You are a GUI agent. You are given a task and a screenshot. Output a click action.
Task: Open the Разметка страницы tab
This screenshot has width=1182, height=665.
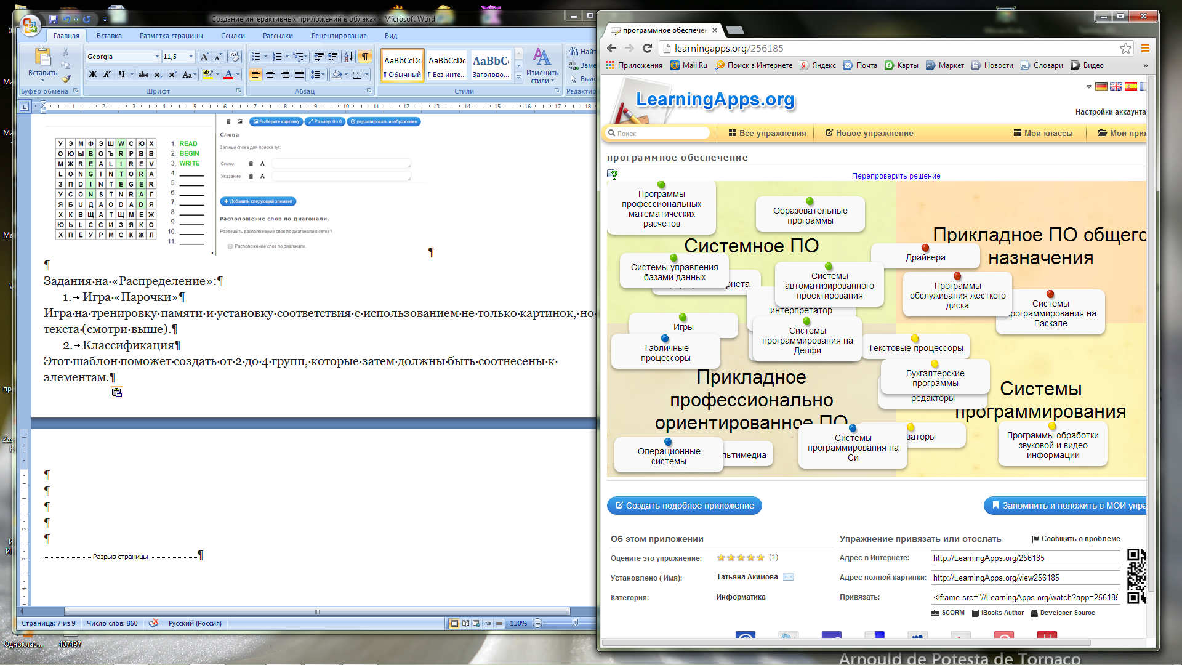click(x=171, y=36)
